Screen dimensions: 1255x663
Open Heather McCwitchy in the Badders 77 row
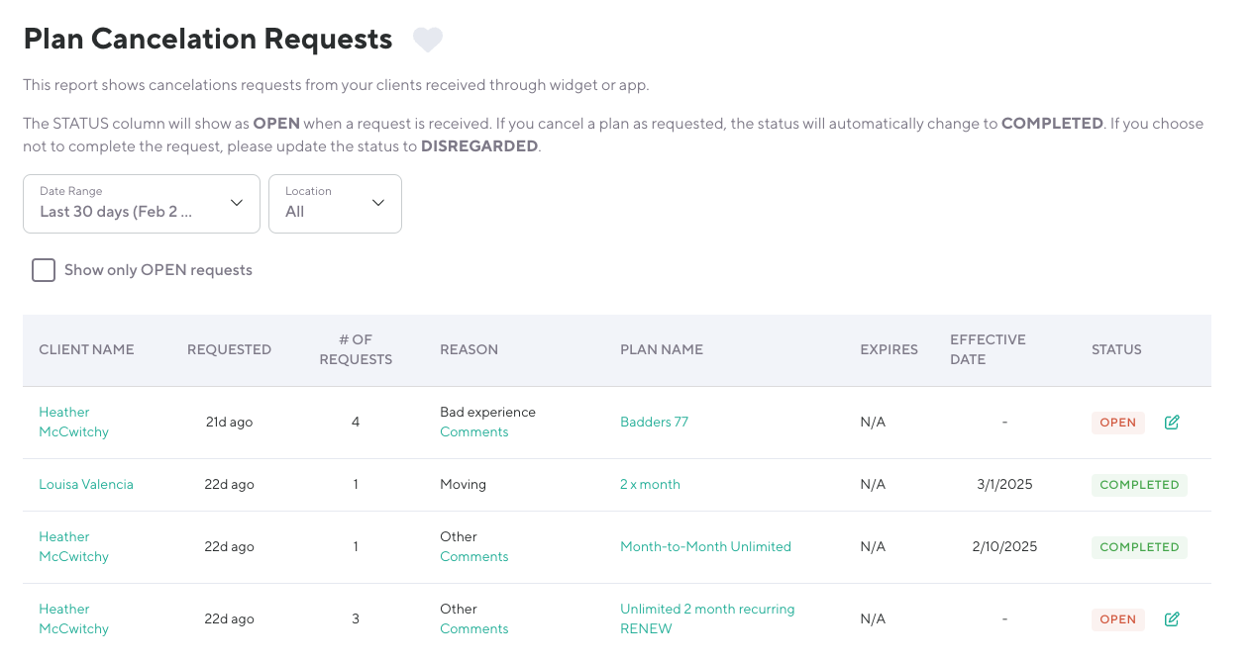point(73,423)
